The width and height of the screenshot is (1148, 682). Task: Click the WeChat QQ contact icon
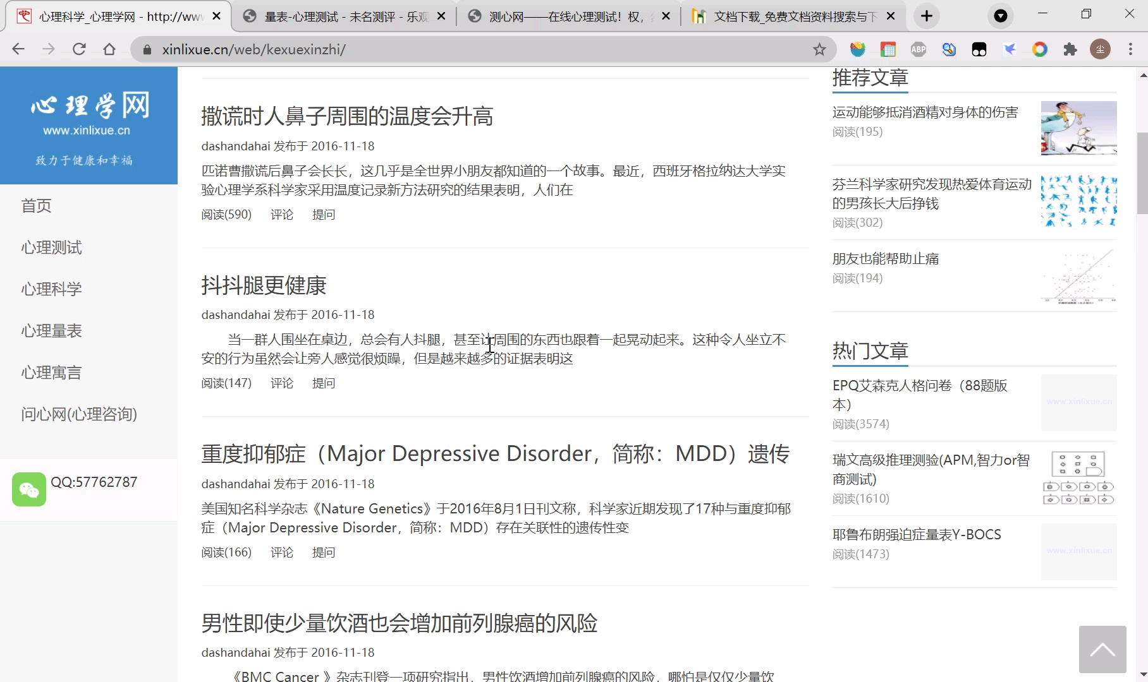28,489
